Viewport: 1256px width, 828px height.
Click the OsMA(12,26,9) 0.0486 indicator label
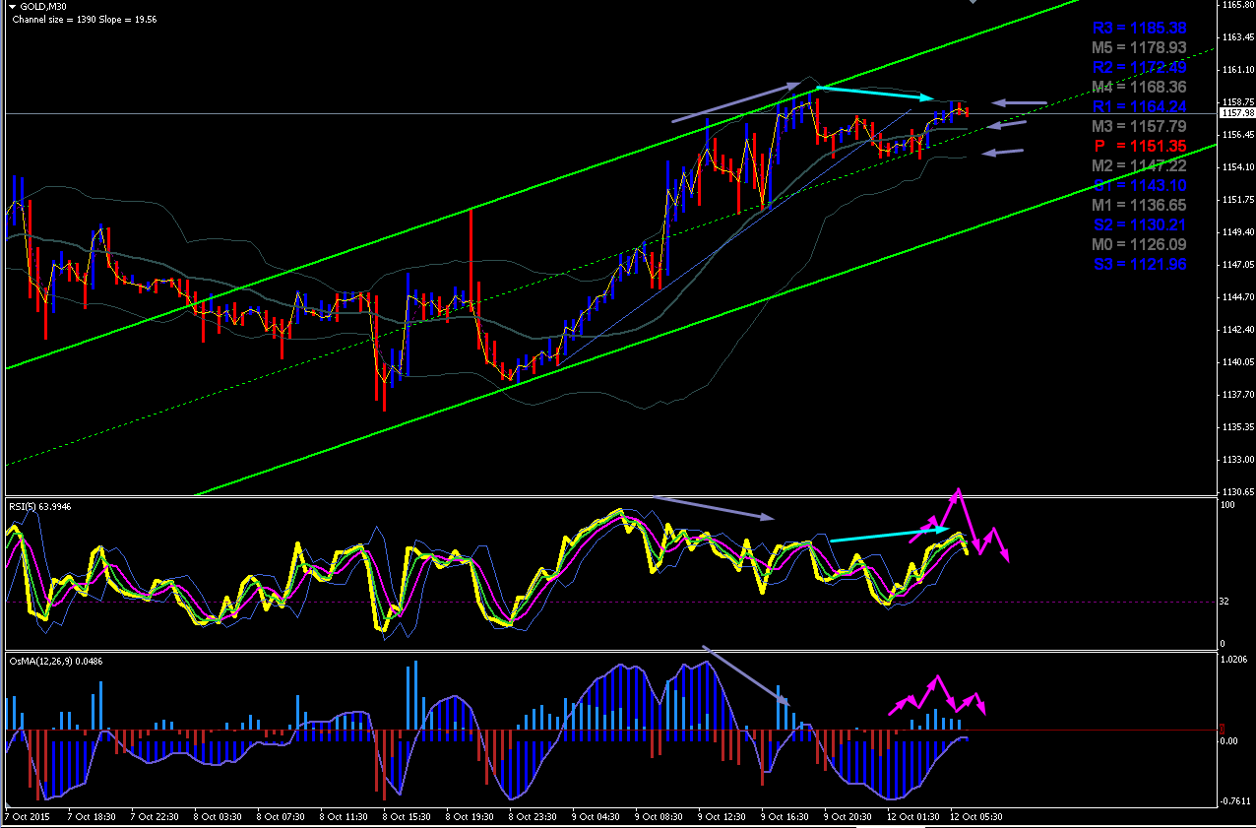tap(56, 661)
